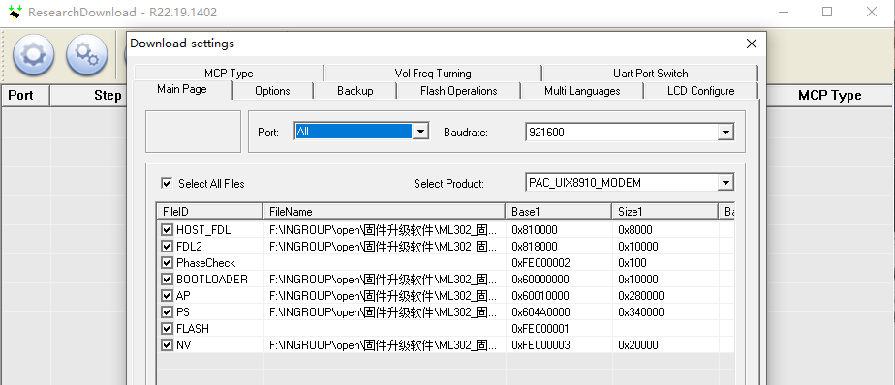Click the empty preview box beside Port
The height and width of the screenshot is (385, 895).
click(x=193, y=132)
